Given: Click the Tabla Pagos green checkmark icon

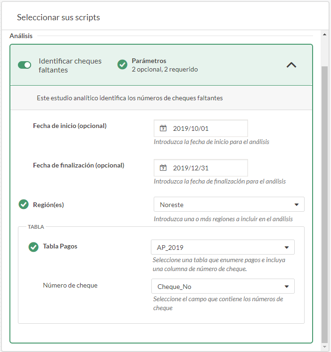Looking at the screenshot, I should [x=33, y=247].
